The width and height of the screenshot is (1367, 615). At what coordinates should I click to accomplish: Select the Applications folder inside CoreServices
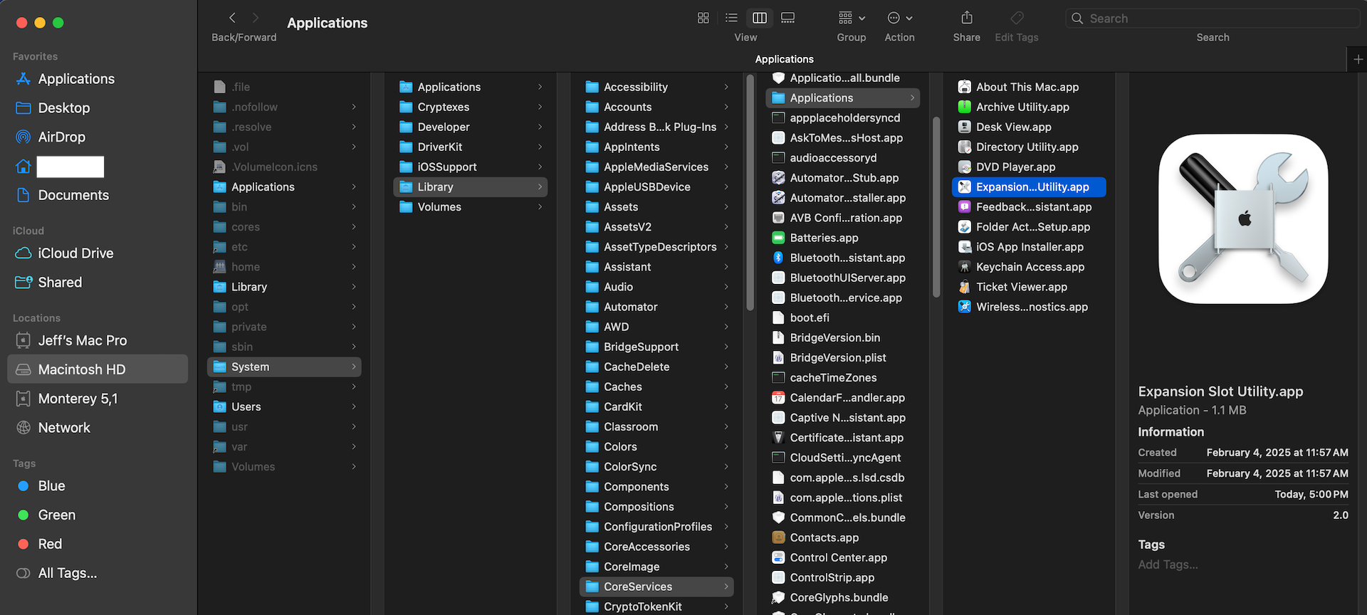(842, 98)
